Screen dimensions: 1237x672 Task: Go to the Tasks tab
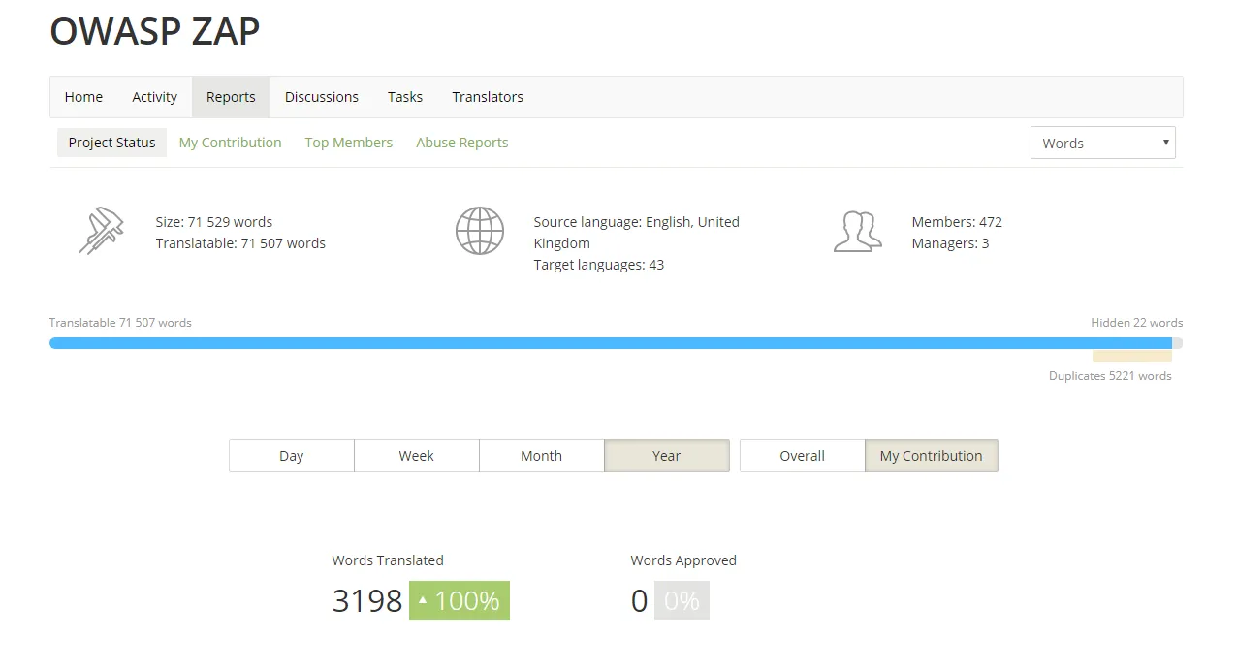pyautogui.click(x=405, y=97)
